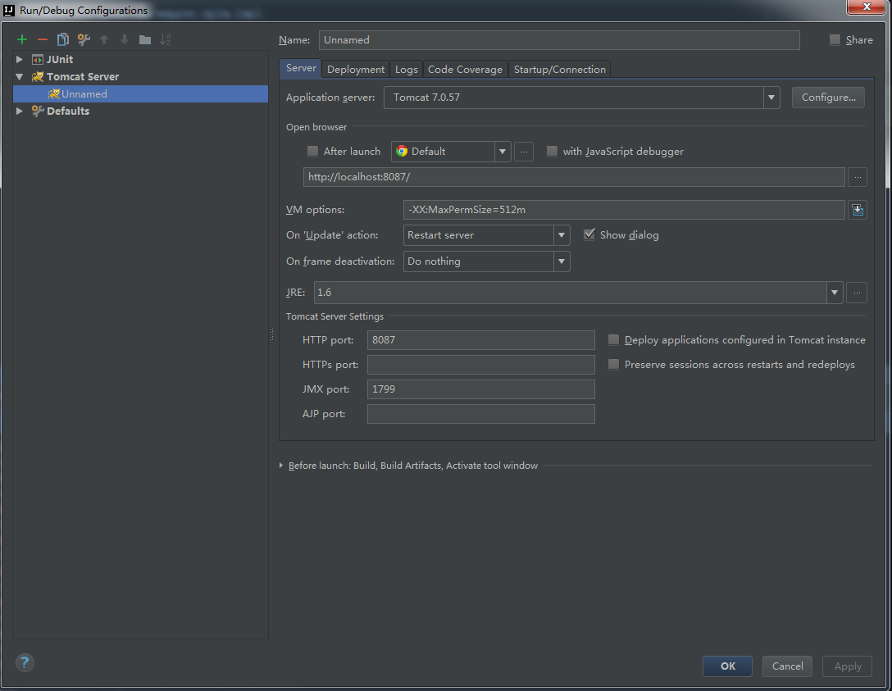Click the VM options field
Viewport: 892px width, 691px height.
624,210
